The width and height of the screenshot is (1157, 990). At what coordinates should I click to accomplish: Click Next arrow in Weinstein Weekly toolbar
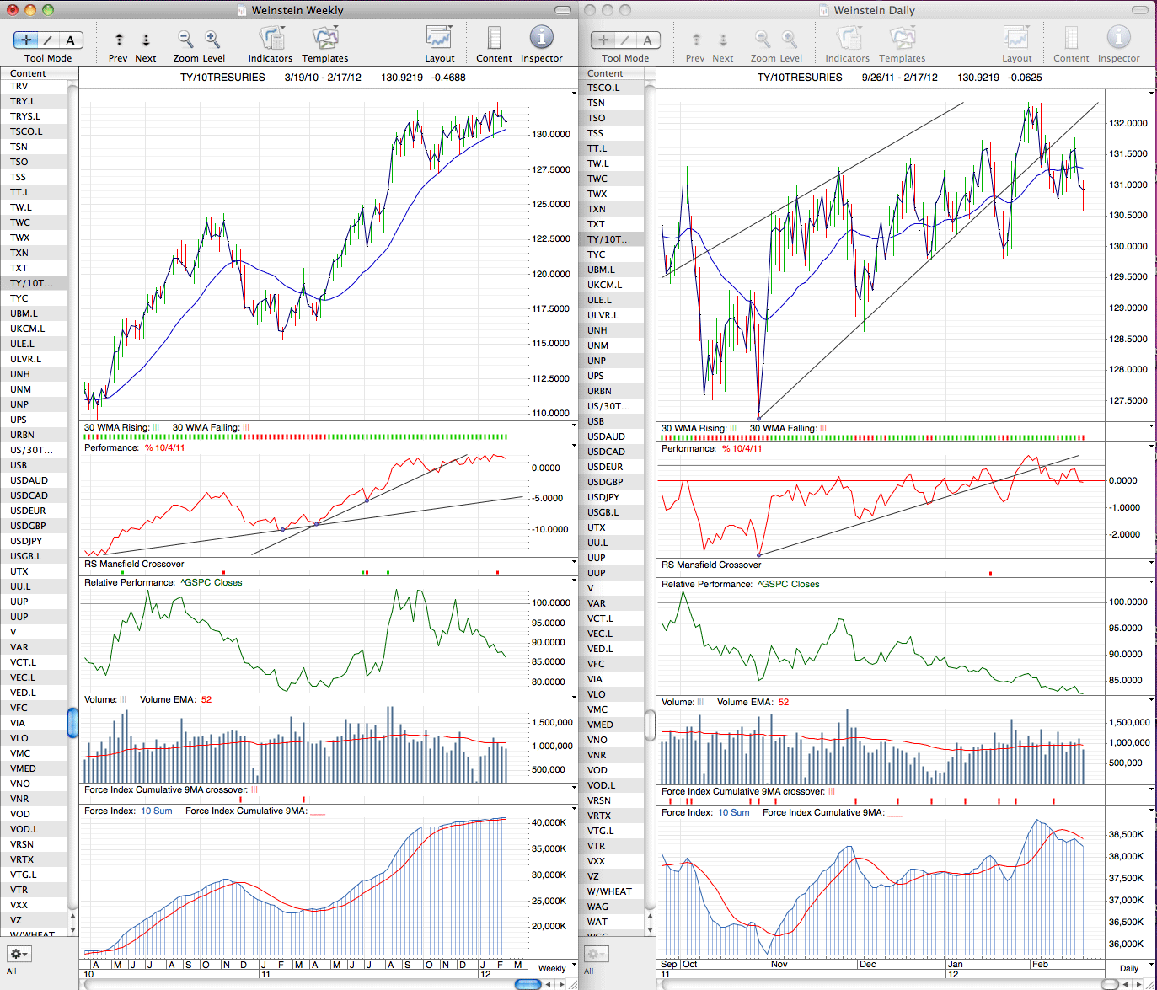(x=146, y=40)
